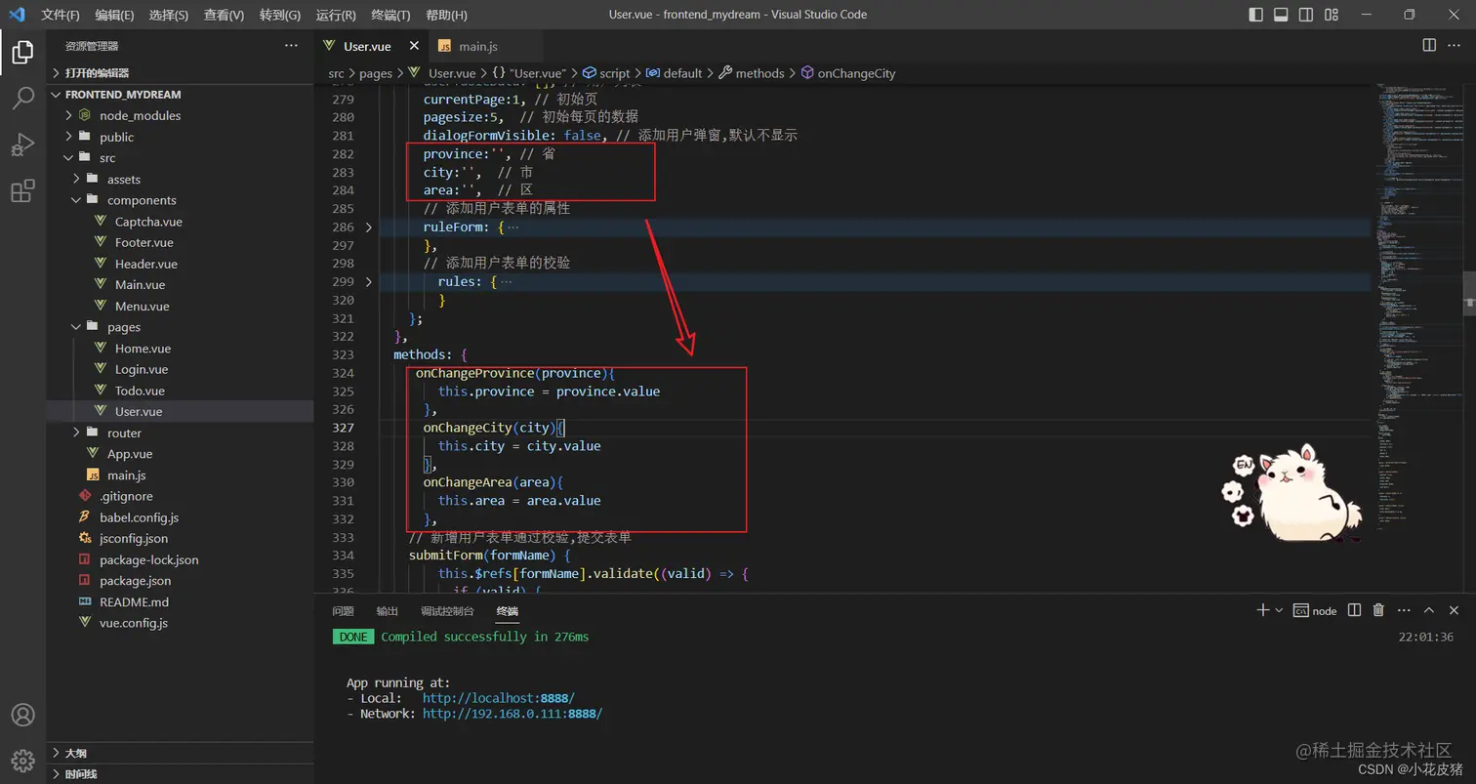The height and width of the screenshot is (784, 1476).
Task: Open explorer panel more actions ellipsis
Action: 291,46
